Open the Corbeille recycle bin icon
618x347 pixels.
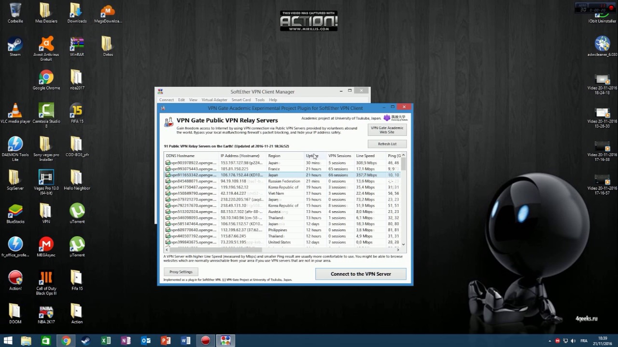coord(15,13)
